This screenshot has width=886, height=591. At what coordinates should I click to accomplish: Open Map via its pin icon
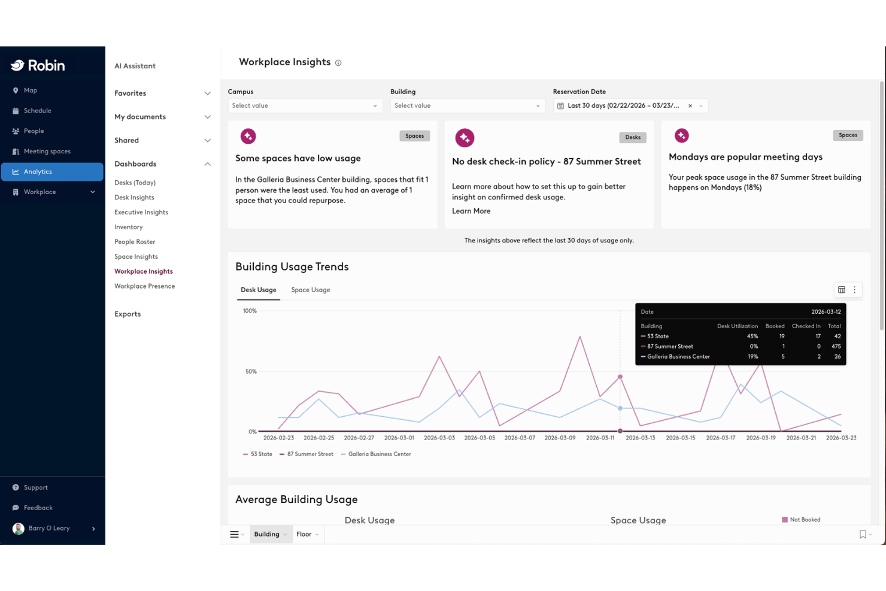point(16,90)
